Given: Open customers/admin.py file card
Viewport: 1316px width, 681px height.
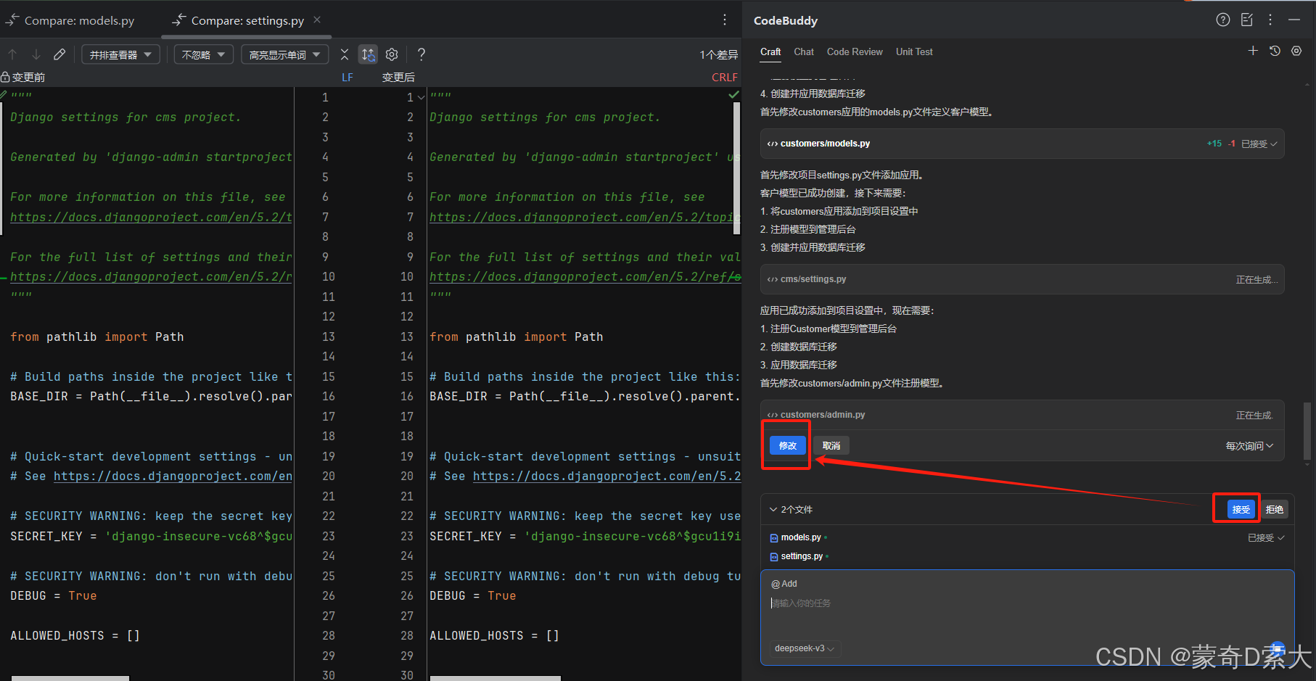Looking at the screenshot, I should point(1022,415).
